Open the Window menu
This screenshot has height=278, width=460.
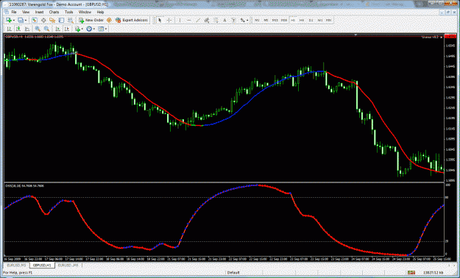click(x=85, y=12)
